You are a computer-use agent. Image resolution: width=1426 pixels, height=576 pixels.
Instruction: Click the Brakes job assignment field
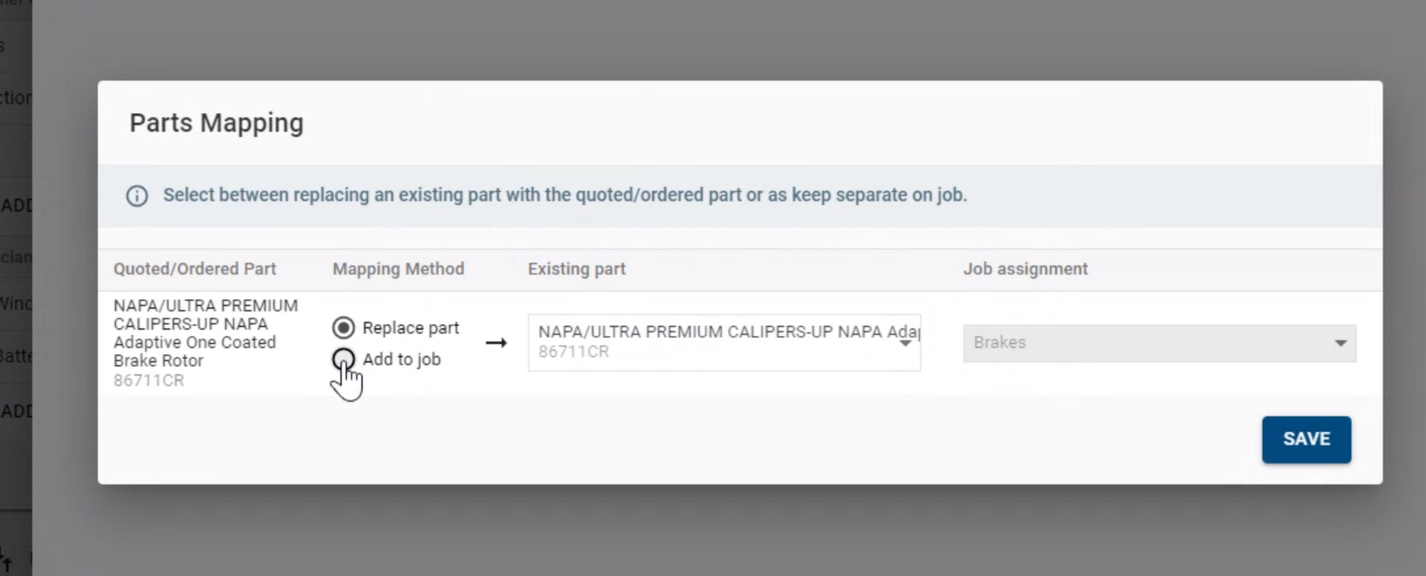click(x=1160, y=343)
